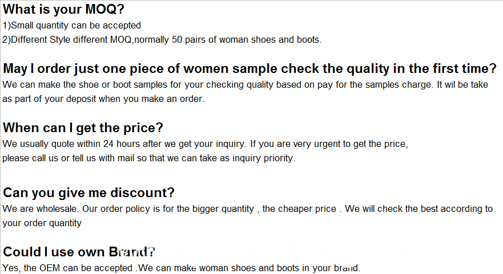Click the phrase 'cheaper price' in discount answer
503x274 pixels.
(x=307, y=209)
